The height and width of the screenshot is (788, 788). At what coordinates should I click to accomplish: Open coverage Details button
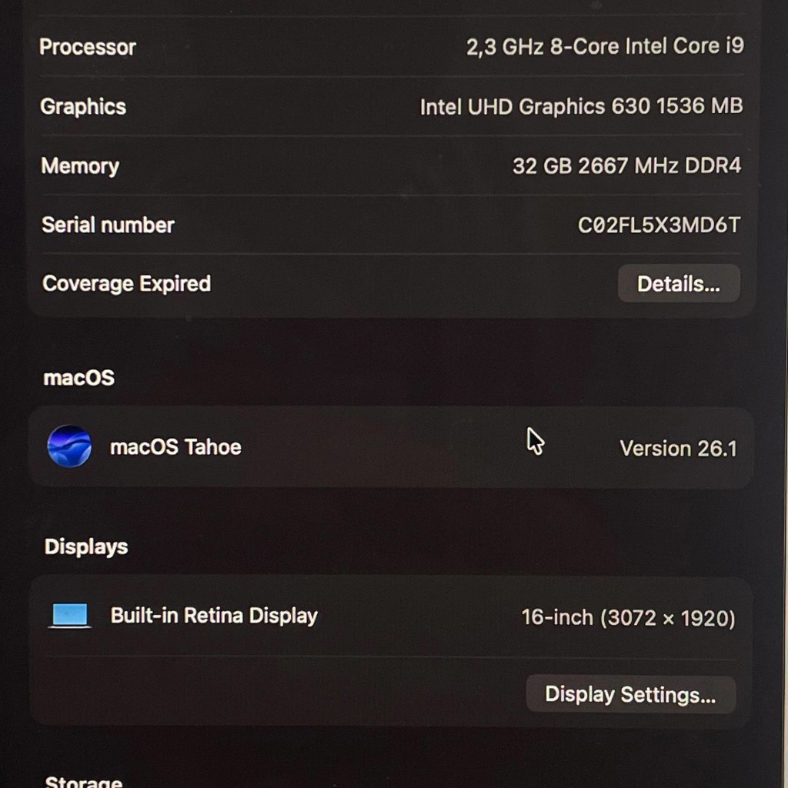coord(679,283)
